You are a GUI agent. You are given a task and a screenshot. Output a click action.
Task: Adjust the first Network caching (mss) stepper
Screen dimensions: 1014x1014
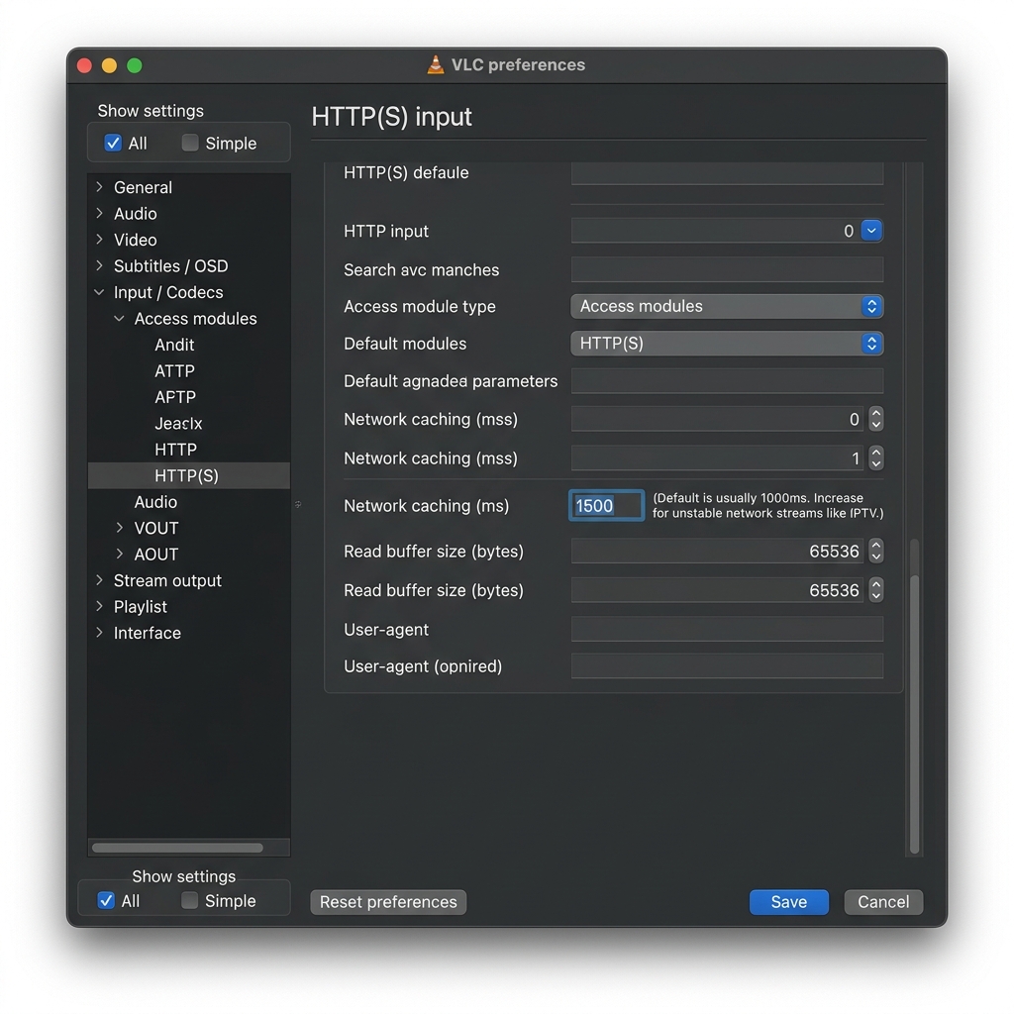[x=876, y=419]
